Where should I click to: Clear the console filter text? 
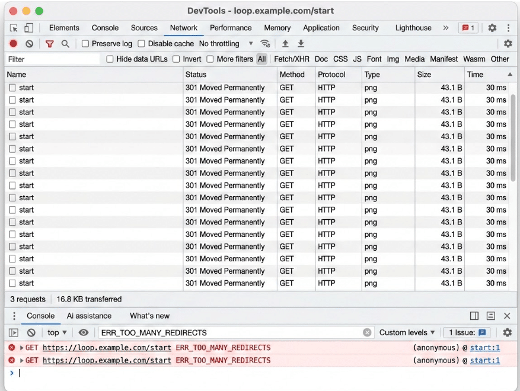coord(367,332)
